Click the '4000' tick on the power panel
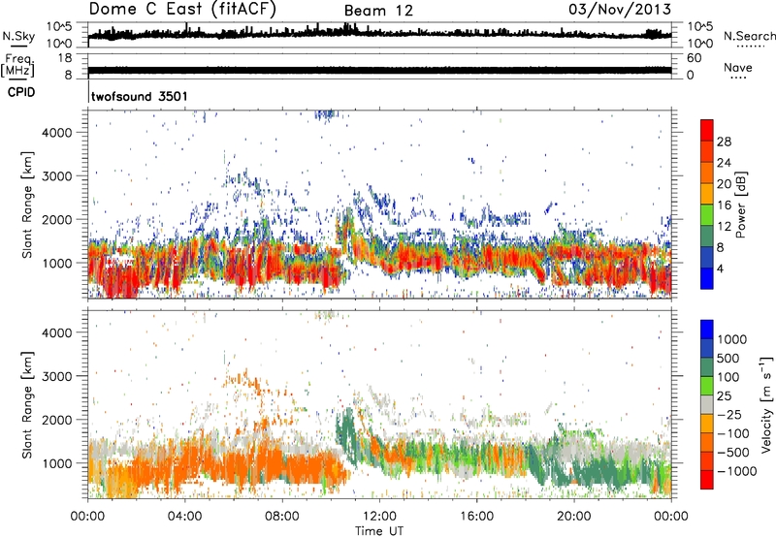This screenshot has height=537, width=776. (x=57, y=133)
